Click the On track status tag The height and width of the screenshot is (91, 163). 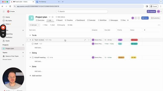(x=134, y=44)
